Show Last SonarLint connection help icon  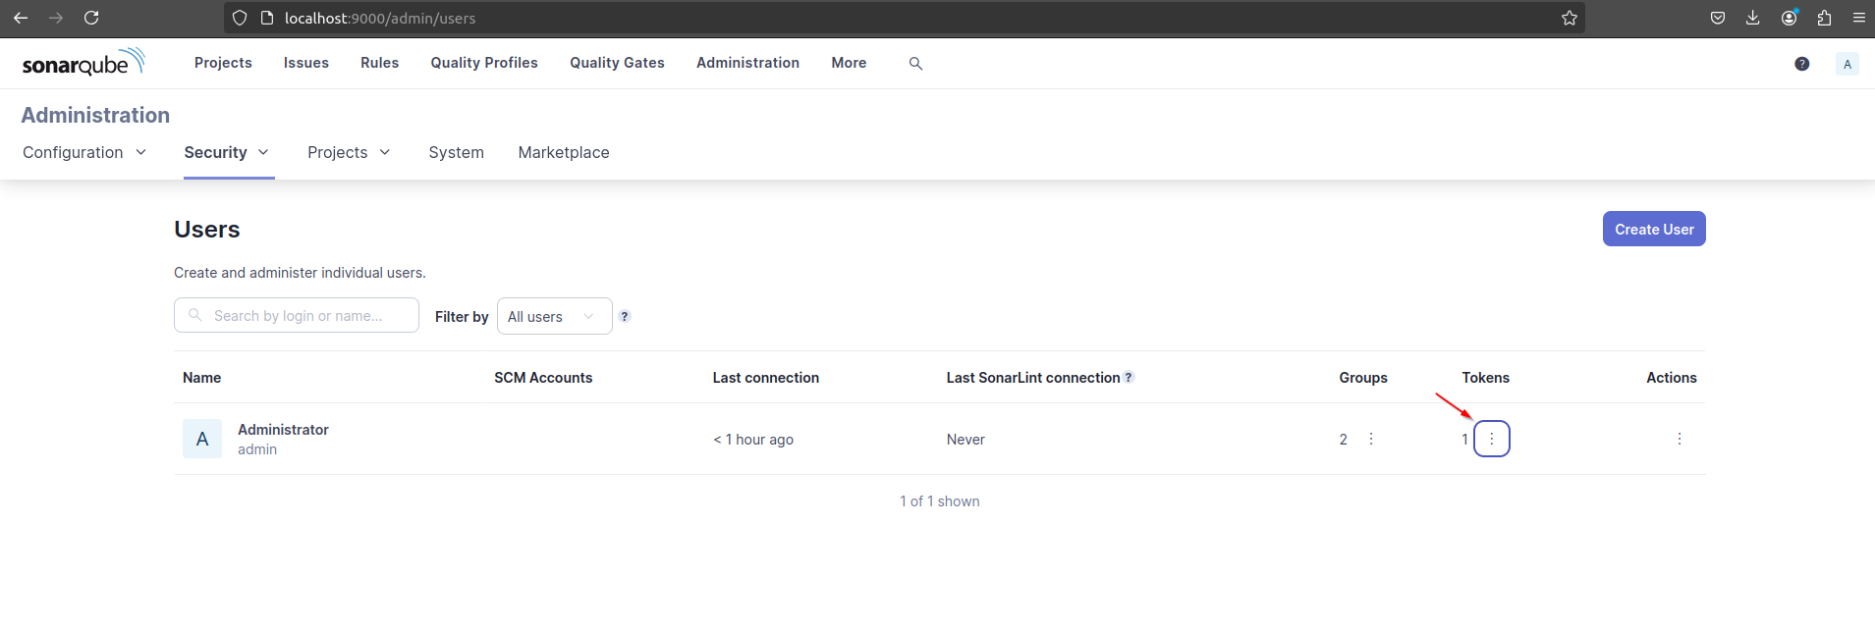point(1129,377)
